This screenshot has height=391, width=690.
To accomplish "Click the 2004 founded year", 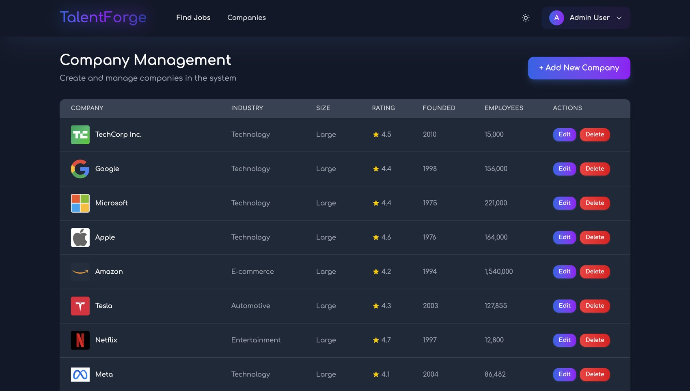I will coord(430,374).
